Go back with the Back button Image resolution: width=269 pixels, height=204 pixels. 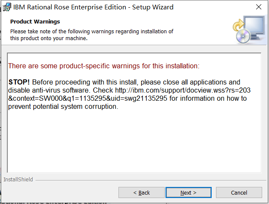142,192
